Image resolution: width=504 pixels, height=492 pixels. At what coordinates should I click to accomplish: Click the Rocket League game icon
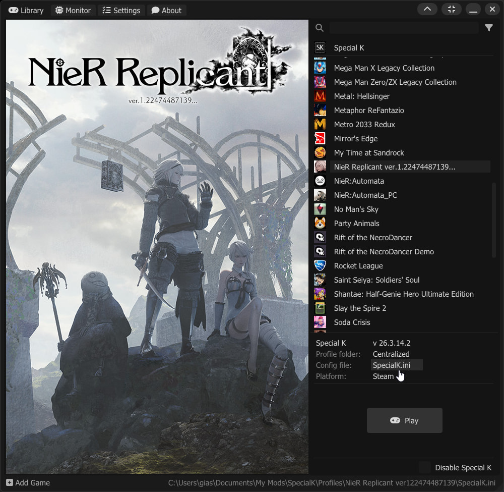click(320, 266)
